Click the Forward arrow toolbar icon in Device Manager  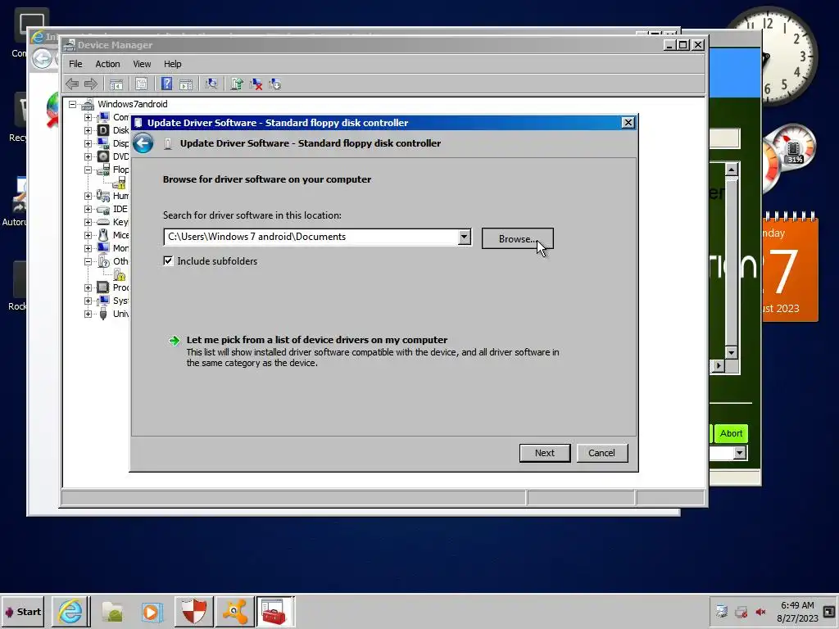point(91,84)
